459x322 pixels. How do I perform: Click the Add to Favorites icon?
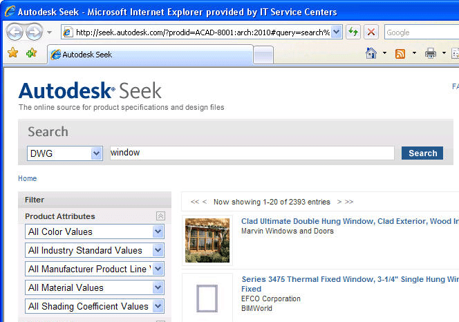click(31, 53)
